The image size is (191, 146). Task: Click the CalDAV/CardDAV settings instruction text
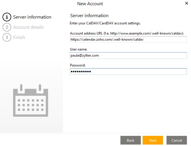[105, 23]
